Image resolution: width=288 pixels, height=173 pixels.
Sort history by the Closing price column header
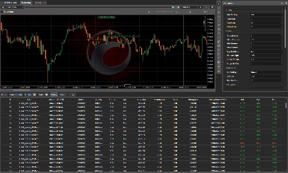[193, 99]
